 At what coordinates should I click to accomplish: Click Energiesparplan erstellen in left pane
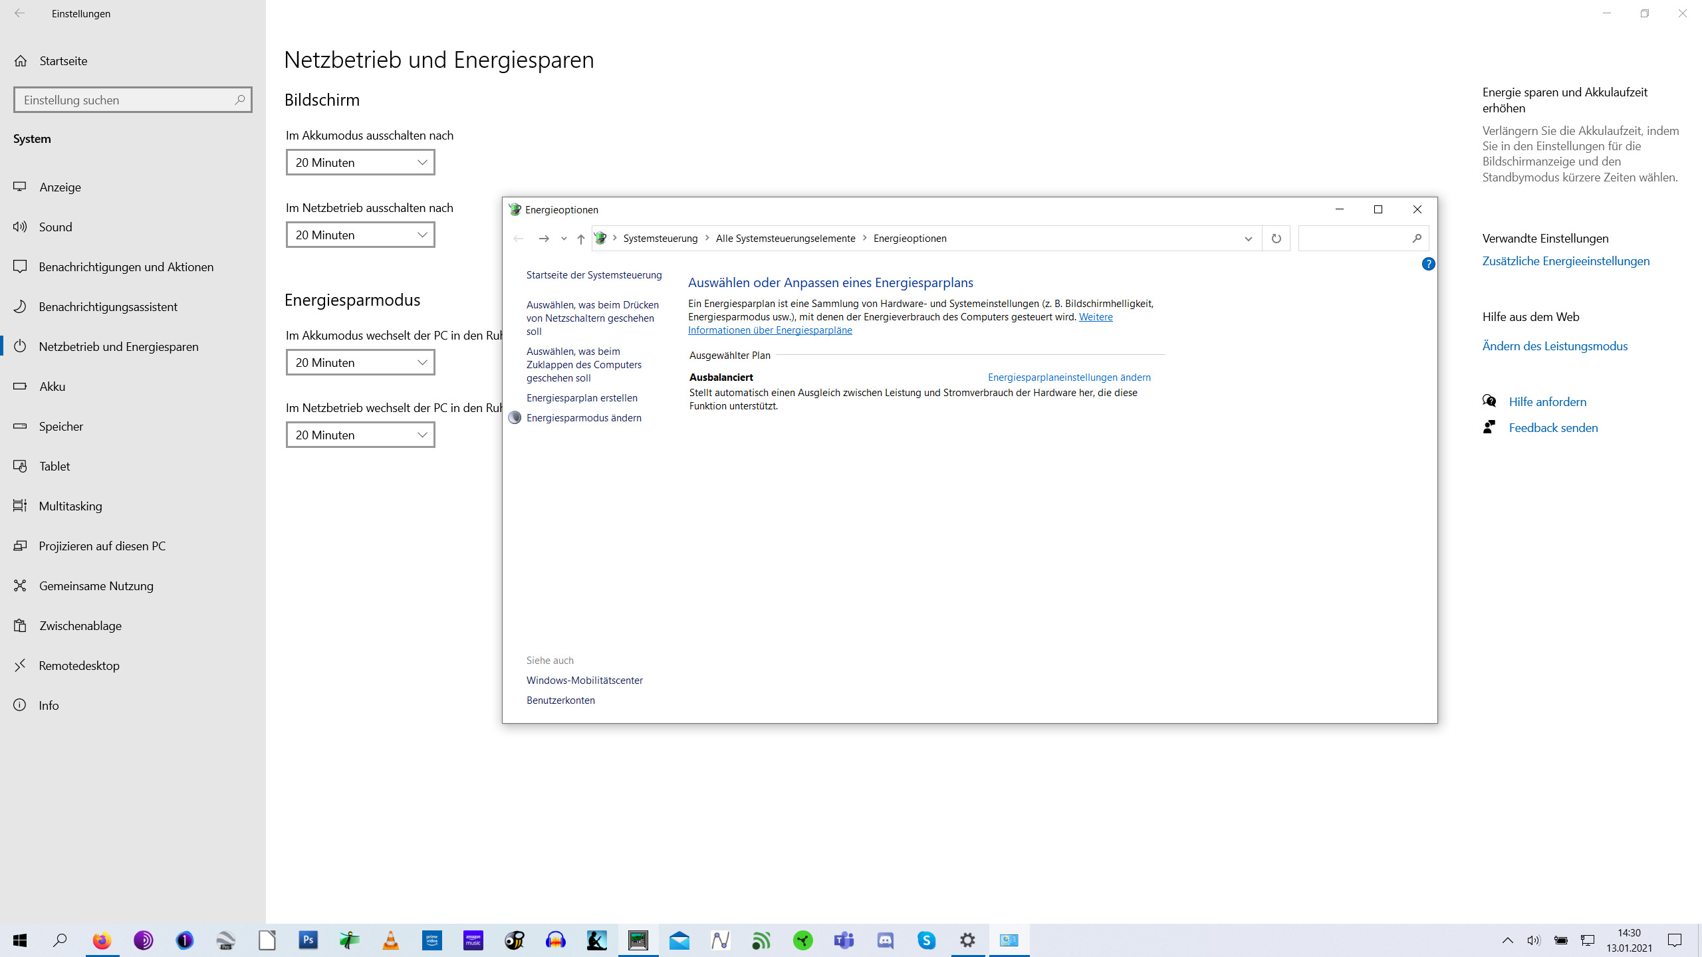click(x=582, y=398)
